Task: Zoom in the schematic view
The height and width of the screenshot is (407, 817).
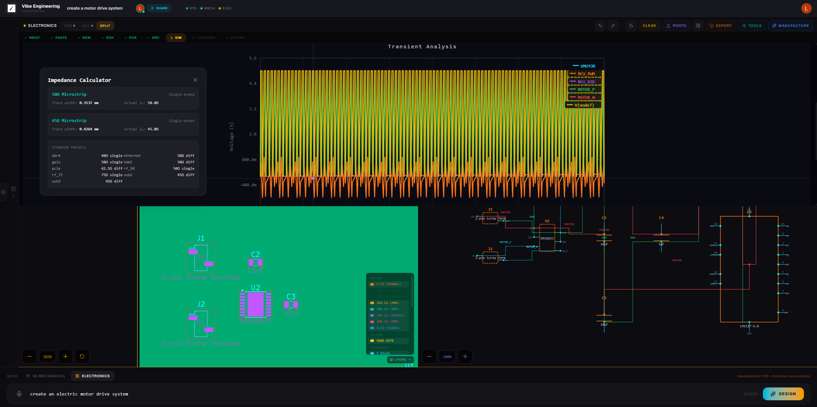Action: (465, 356)
